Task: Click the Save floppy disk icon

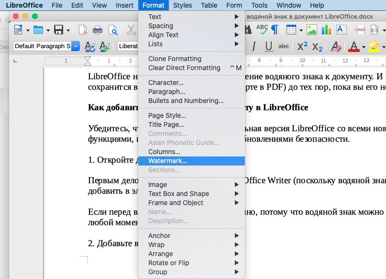Action: (58, 30)
